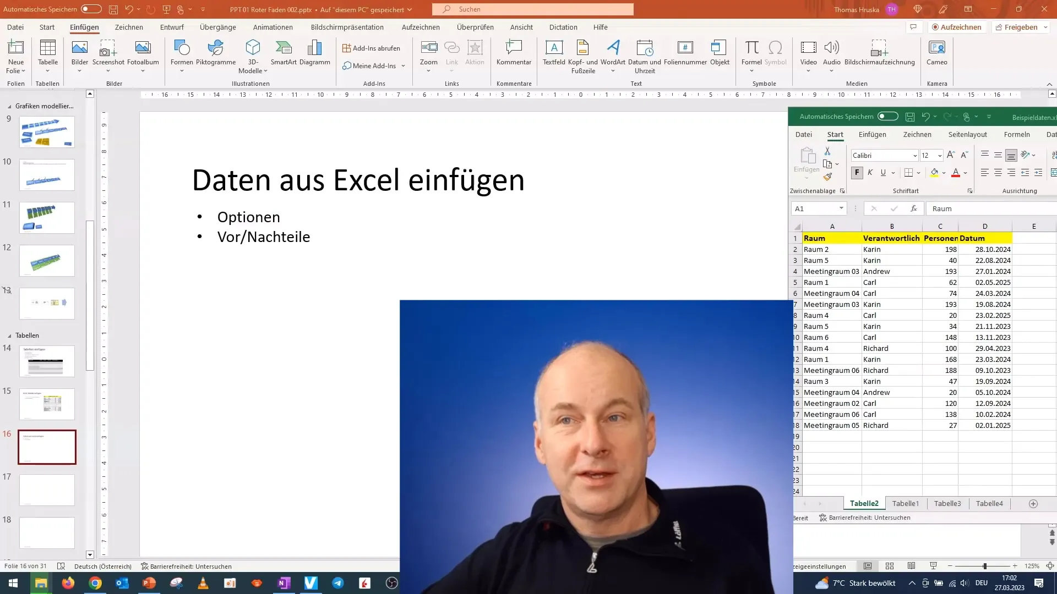Image resolution: width=1057 pixels, height=594 pixels.
Task: Insert a new slide with Neue Folie
Action: click(x=16, y=56)
